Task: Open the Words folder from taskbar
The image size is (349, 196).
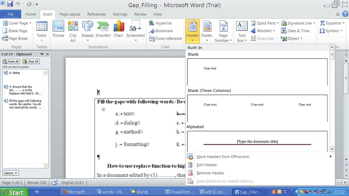Action: pos(146,192)
